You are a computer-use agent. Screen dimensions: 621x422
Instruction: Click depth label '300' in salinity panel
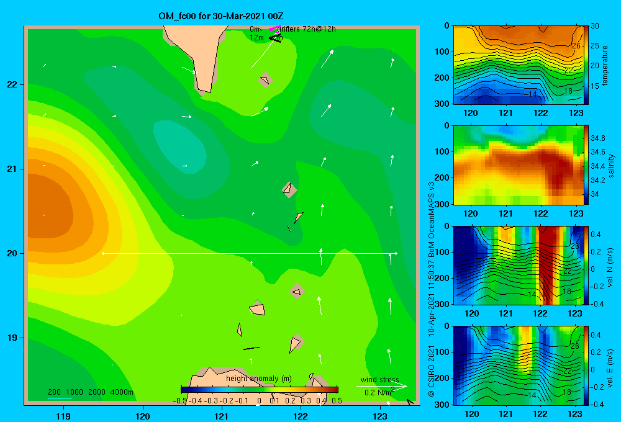[x=443, y=204]
